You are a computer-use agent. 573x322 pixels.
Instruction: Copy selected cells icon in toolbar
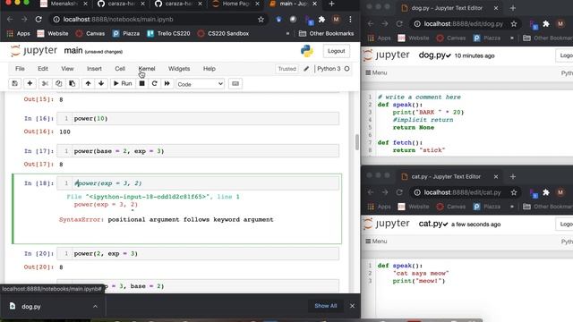point(58,83)
